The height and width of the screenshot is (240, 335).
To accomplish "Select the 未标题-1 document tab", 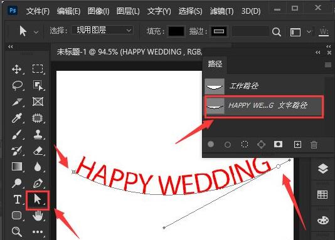I will [x=129, y=52].
